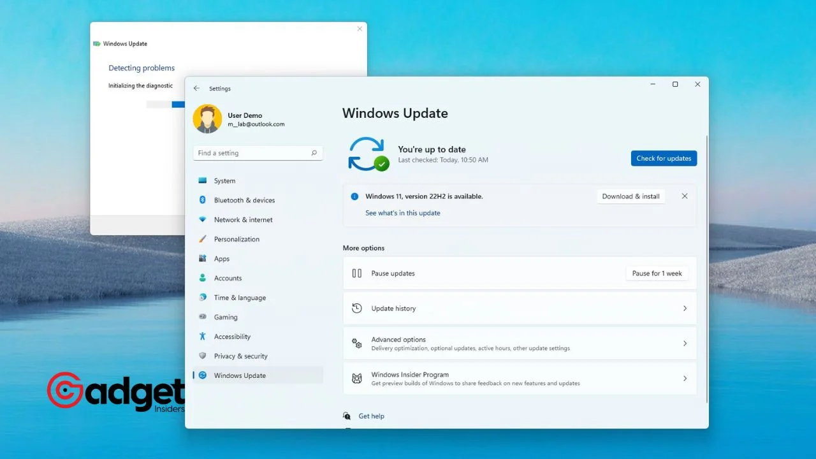Click the Pause updates label

pos(393,273)
